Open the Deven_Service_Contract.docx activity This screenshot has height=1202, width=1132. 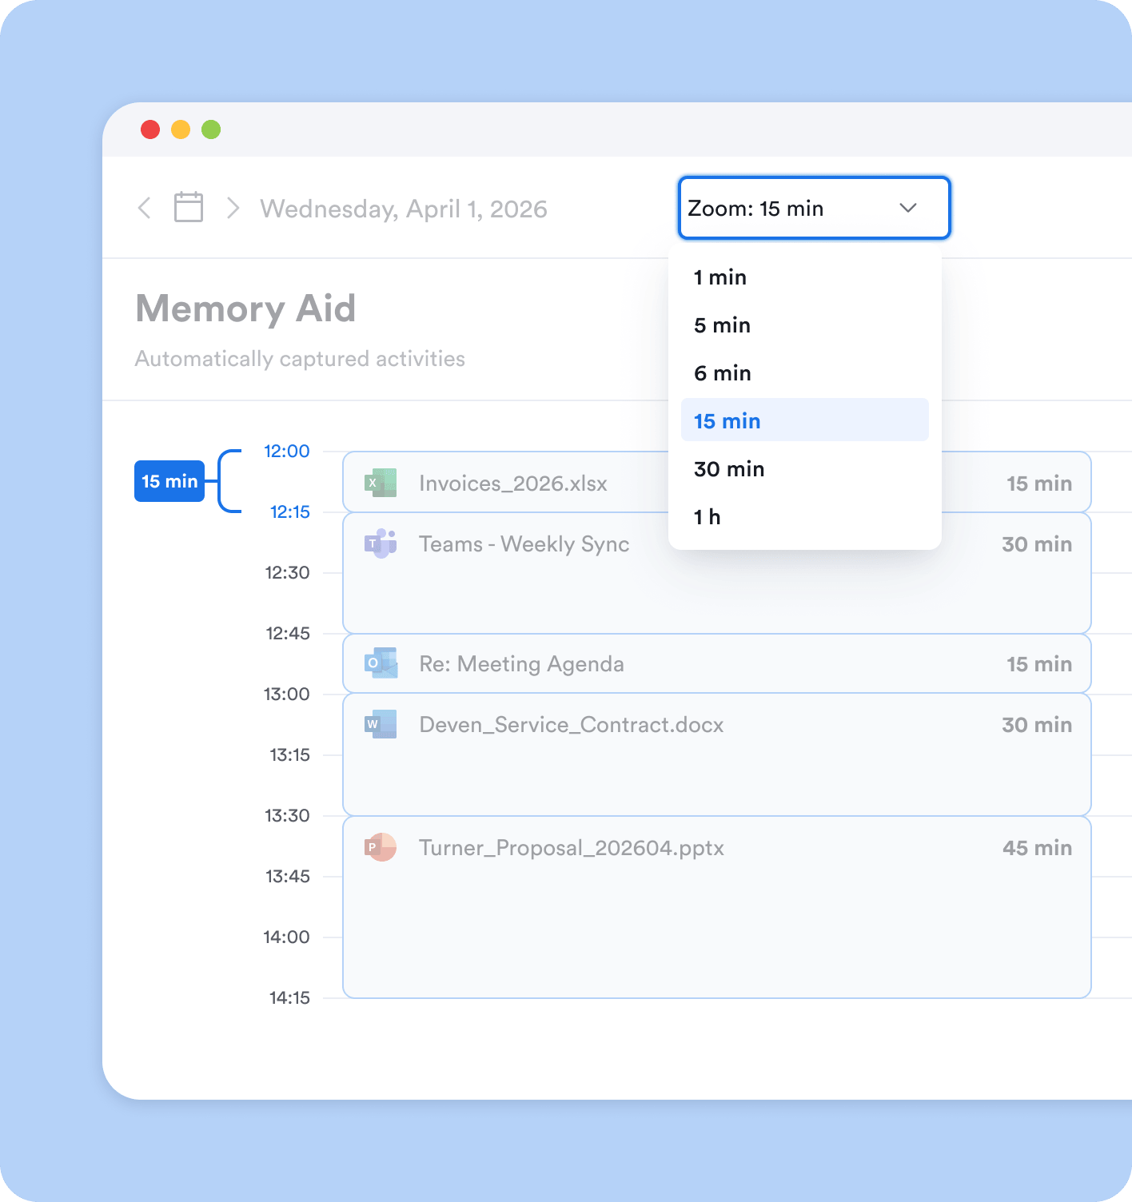[x=717, y=754]
